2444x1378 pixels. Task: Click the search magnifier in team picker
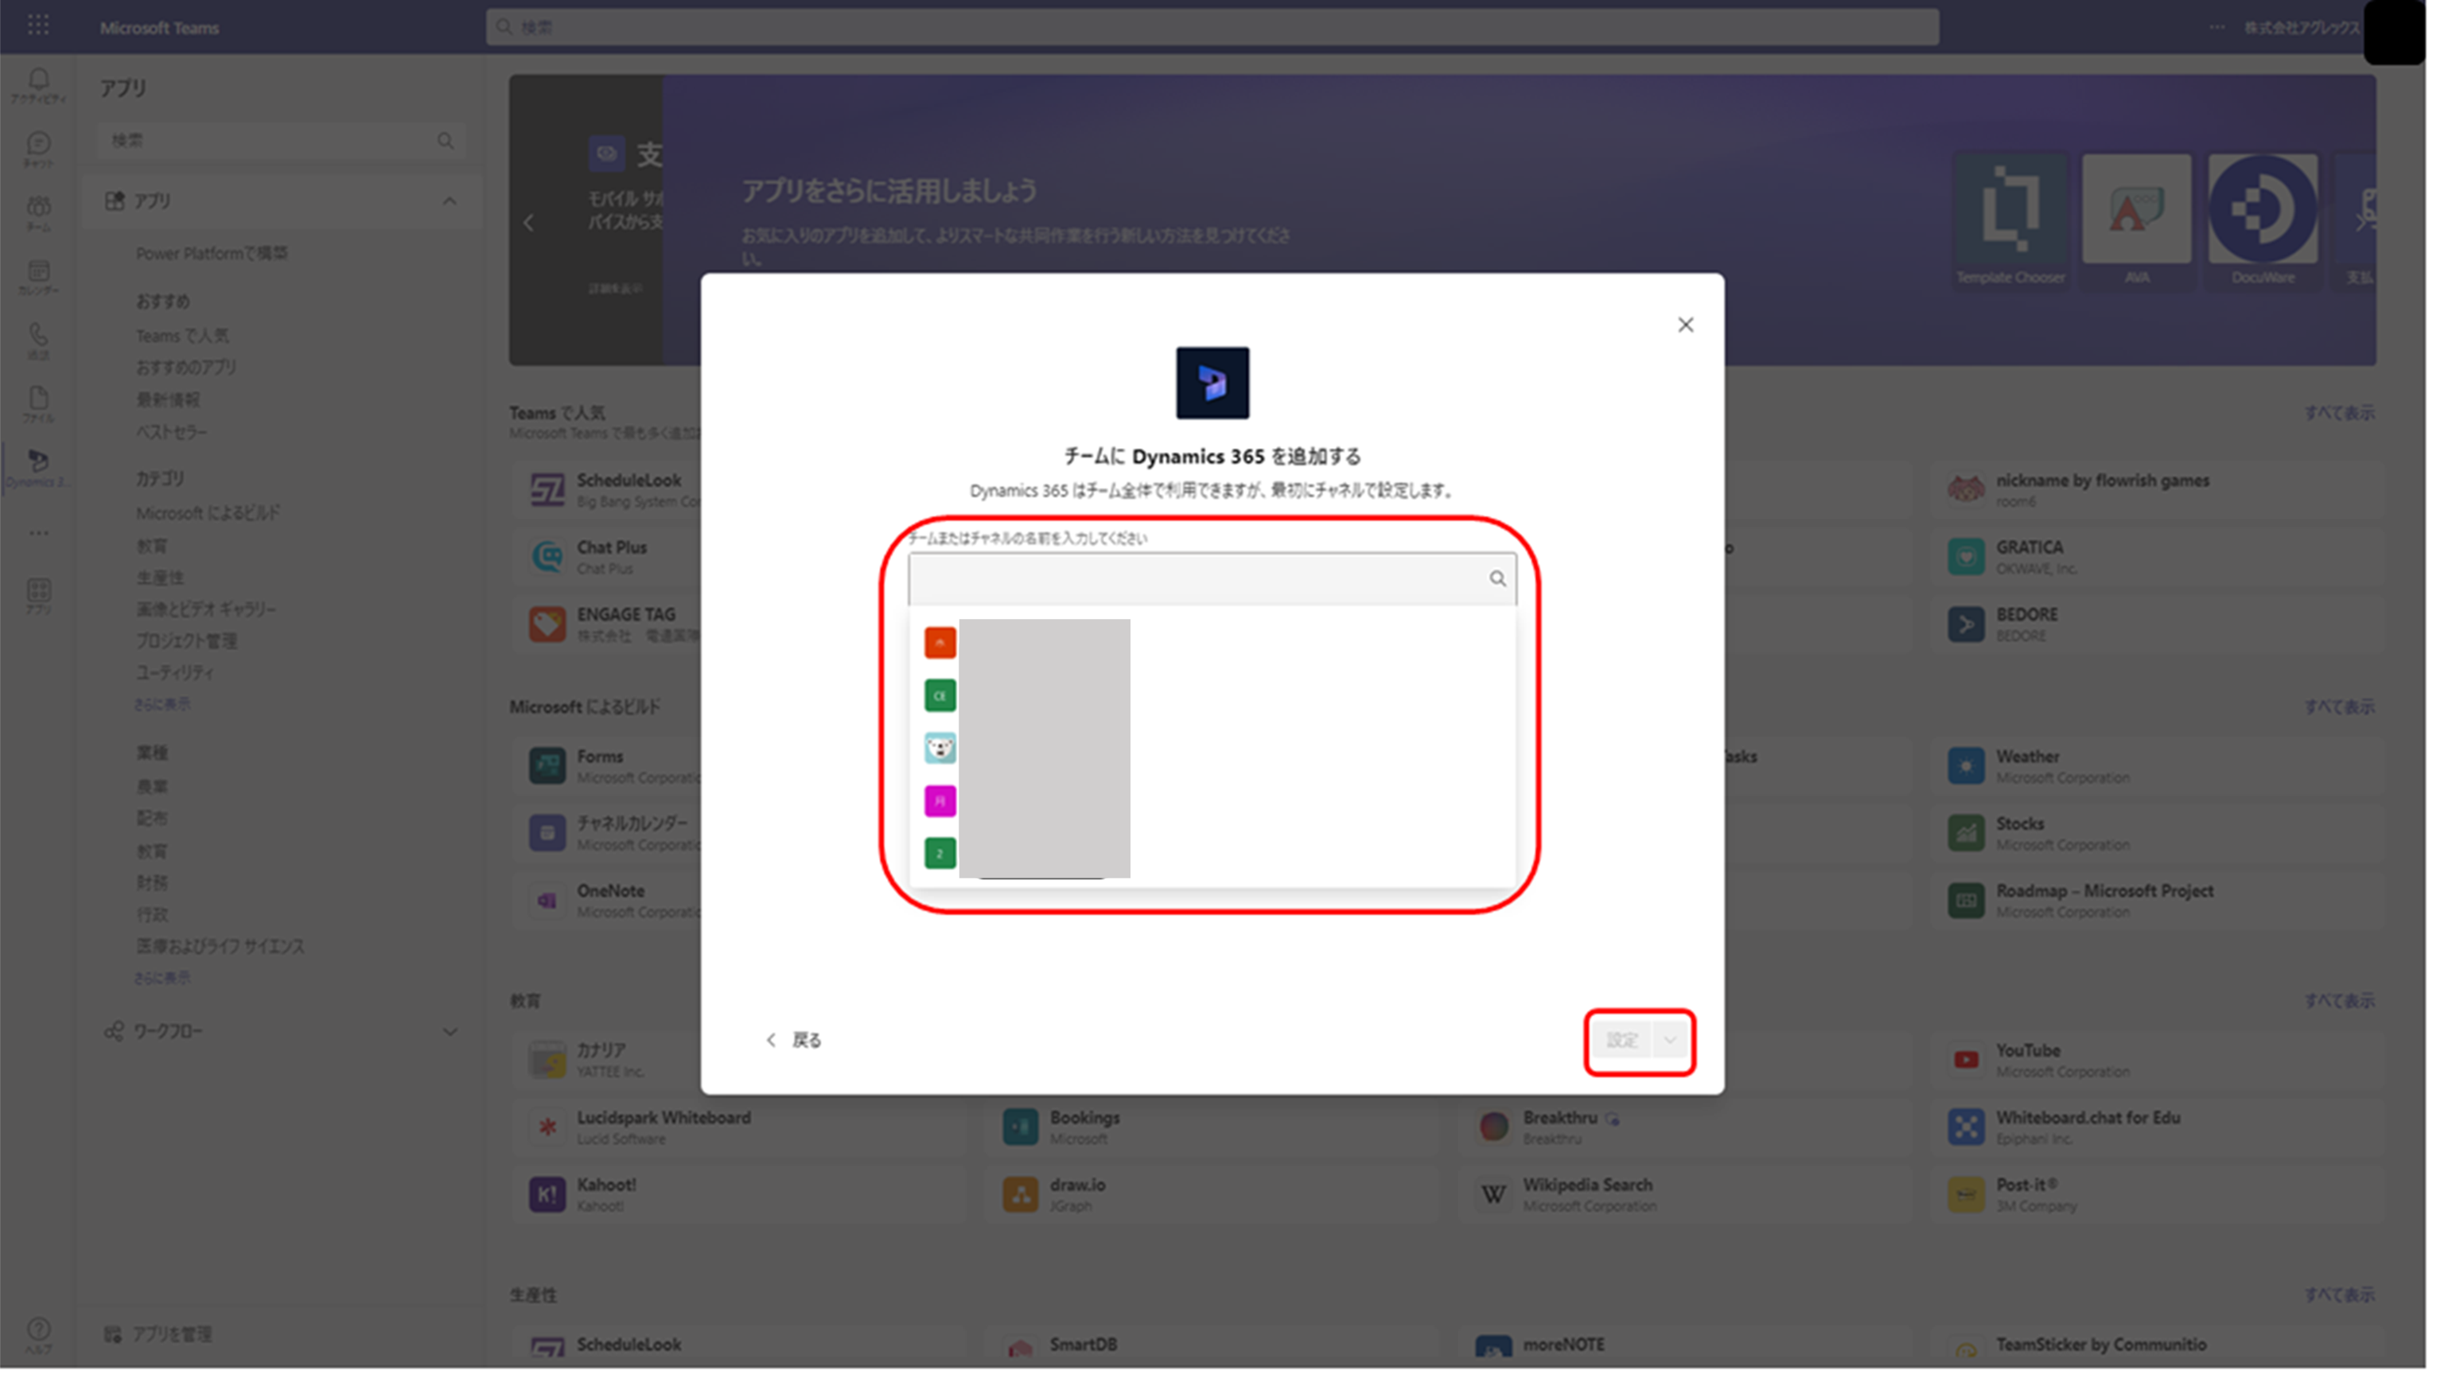point(1497,579)
